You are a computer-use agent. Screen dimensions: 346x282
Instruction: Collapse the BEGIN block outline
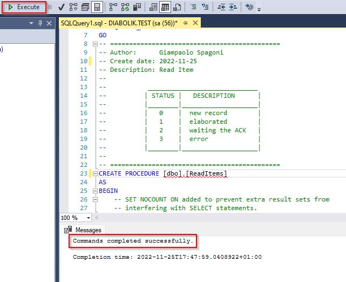(x=95, y=191)
